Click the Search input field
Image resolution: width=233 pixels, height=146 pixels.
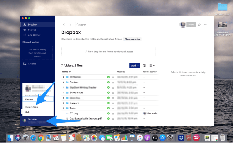(x=116, y=25)
